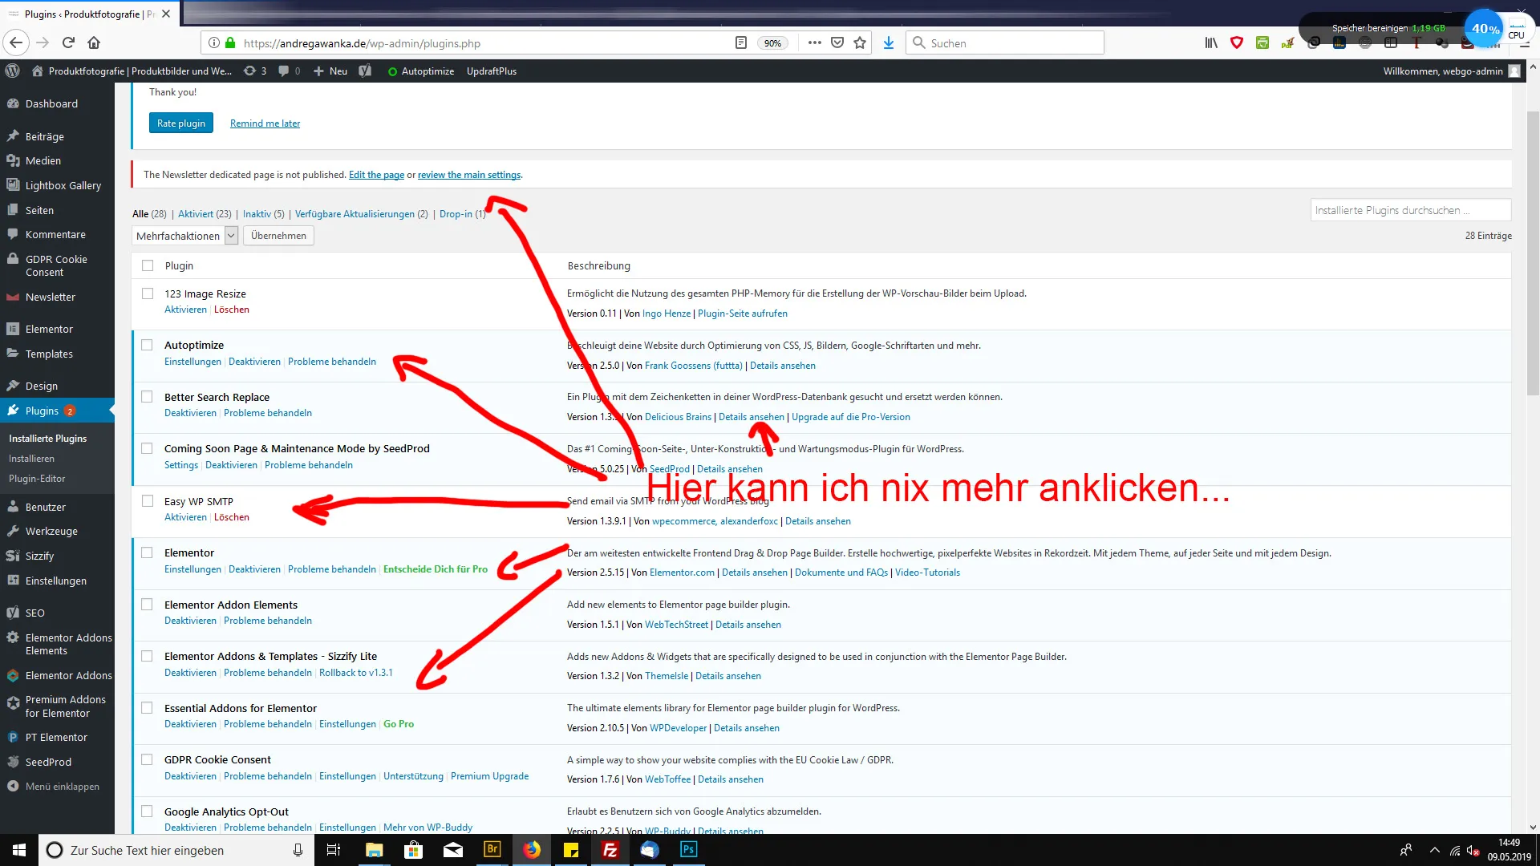The width and height of the screenshot is (1540, 866).
Task: Expand the Neu menu in admin bar
Action: 330,71
